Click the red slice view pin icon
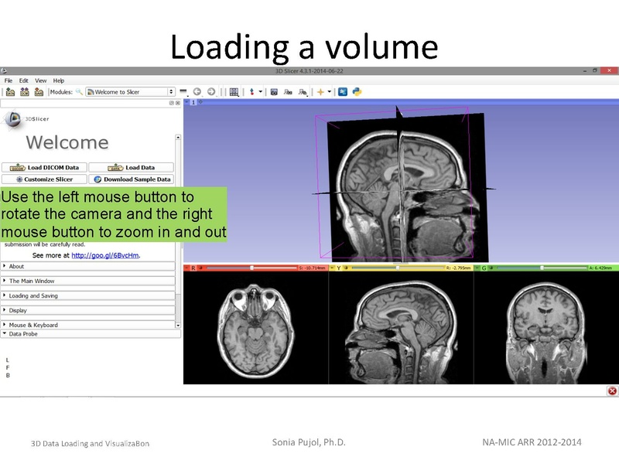619x464 pixels. [186, 268]
